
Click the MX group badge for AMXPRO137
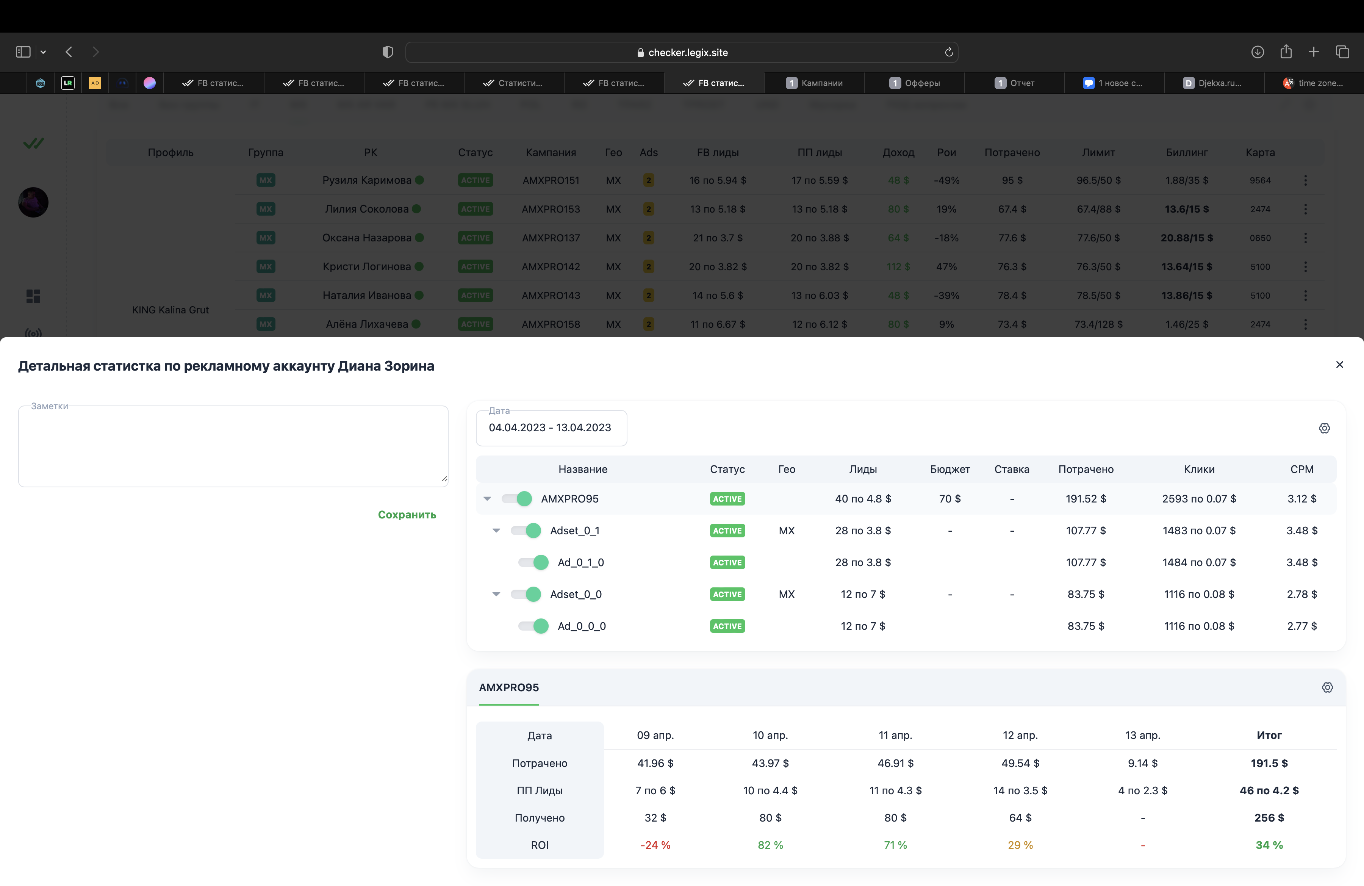[x=265, y=237]
